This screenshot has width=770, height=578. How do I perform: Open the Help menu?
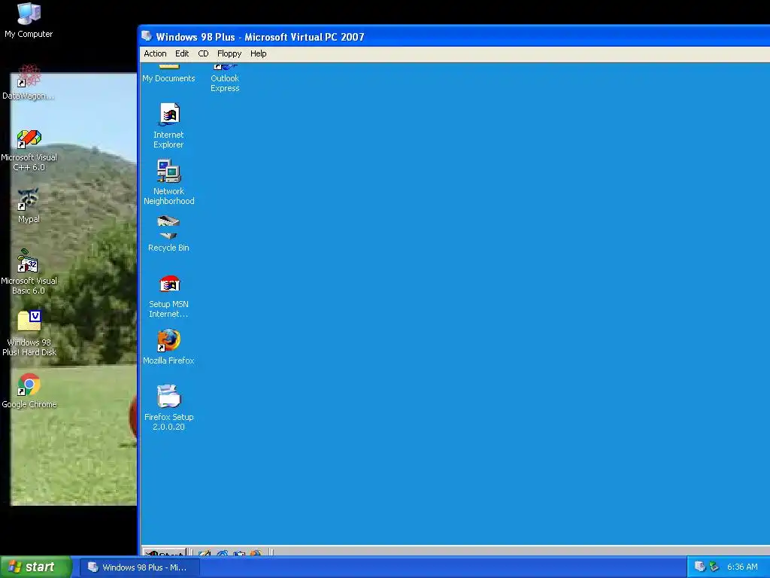tap(259, 53)
